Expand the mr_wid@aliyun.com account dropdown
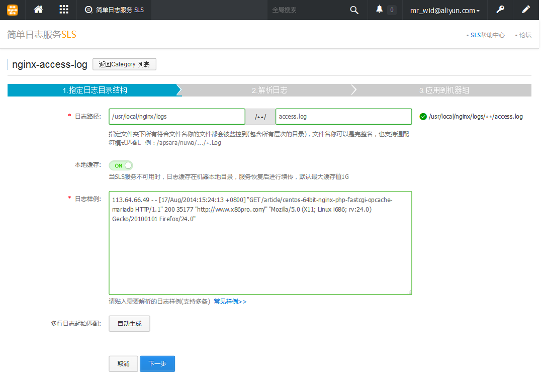542x383 pixels. pos(445,11)
